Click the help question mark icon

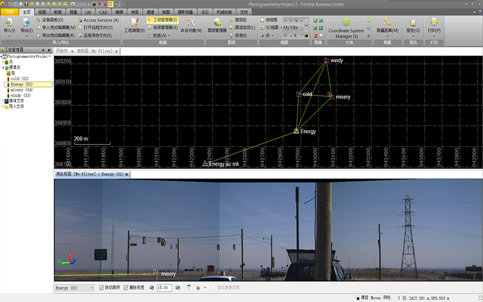[479, 11]
